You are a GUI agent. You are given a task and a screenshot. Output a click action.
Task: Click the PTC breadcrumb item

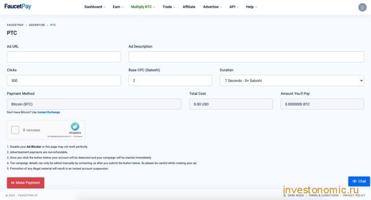click(53, 25)
